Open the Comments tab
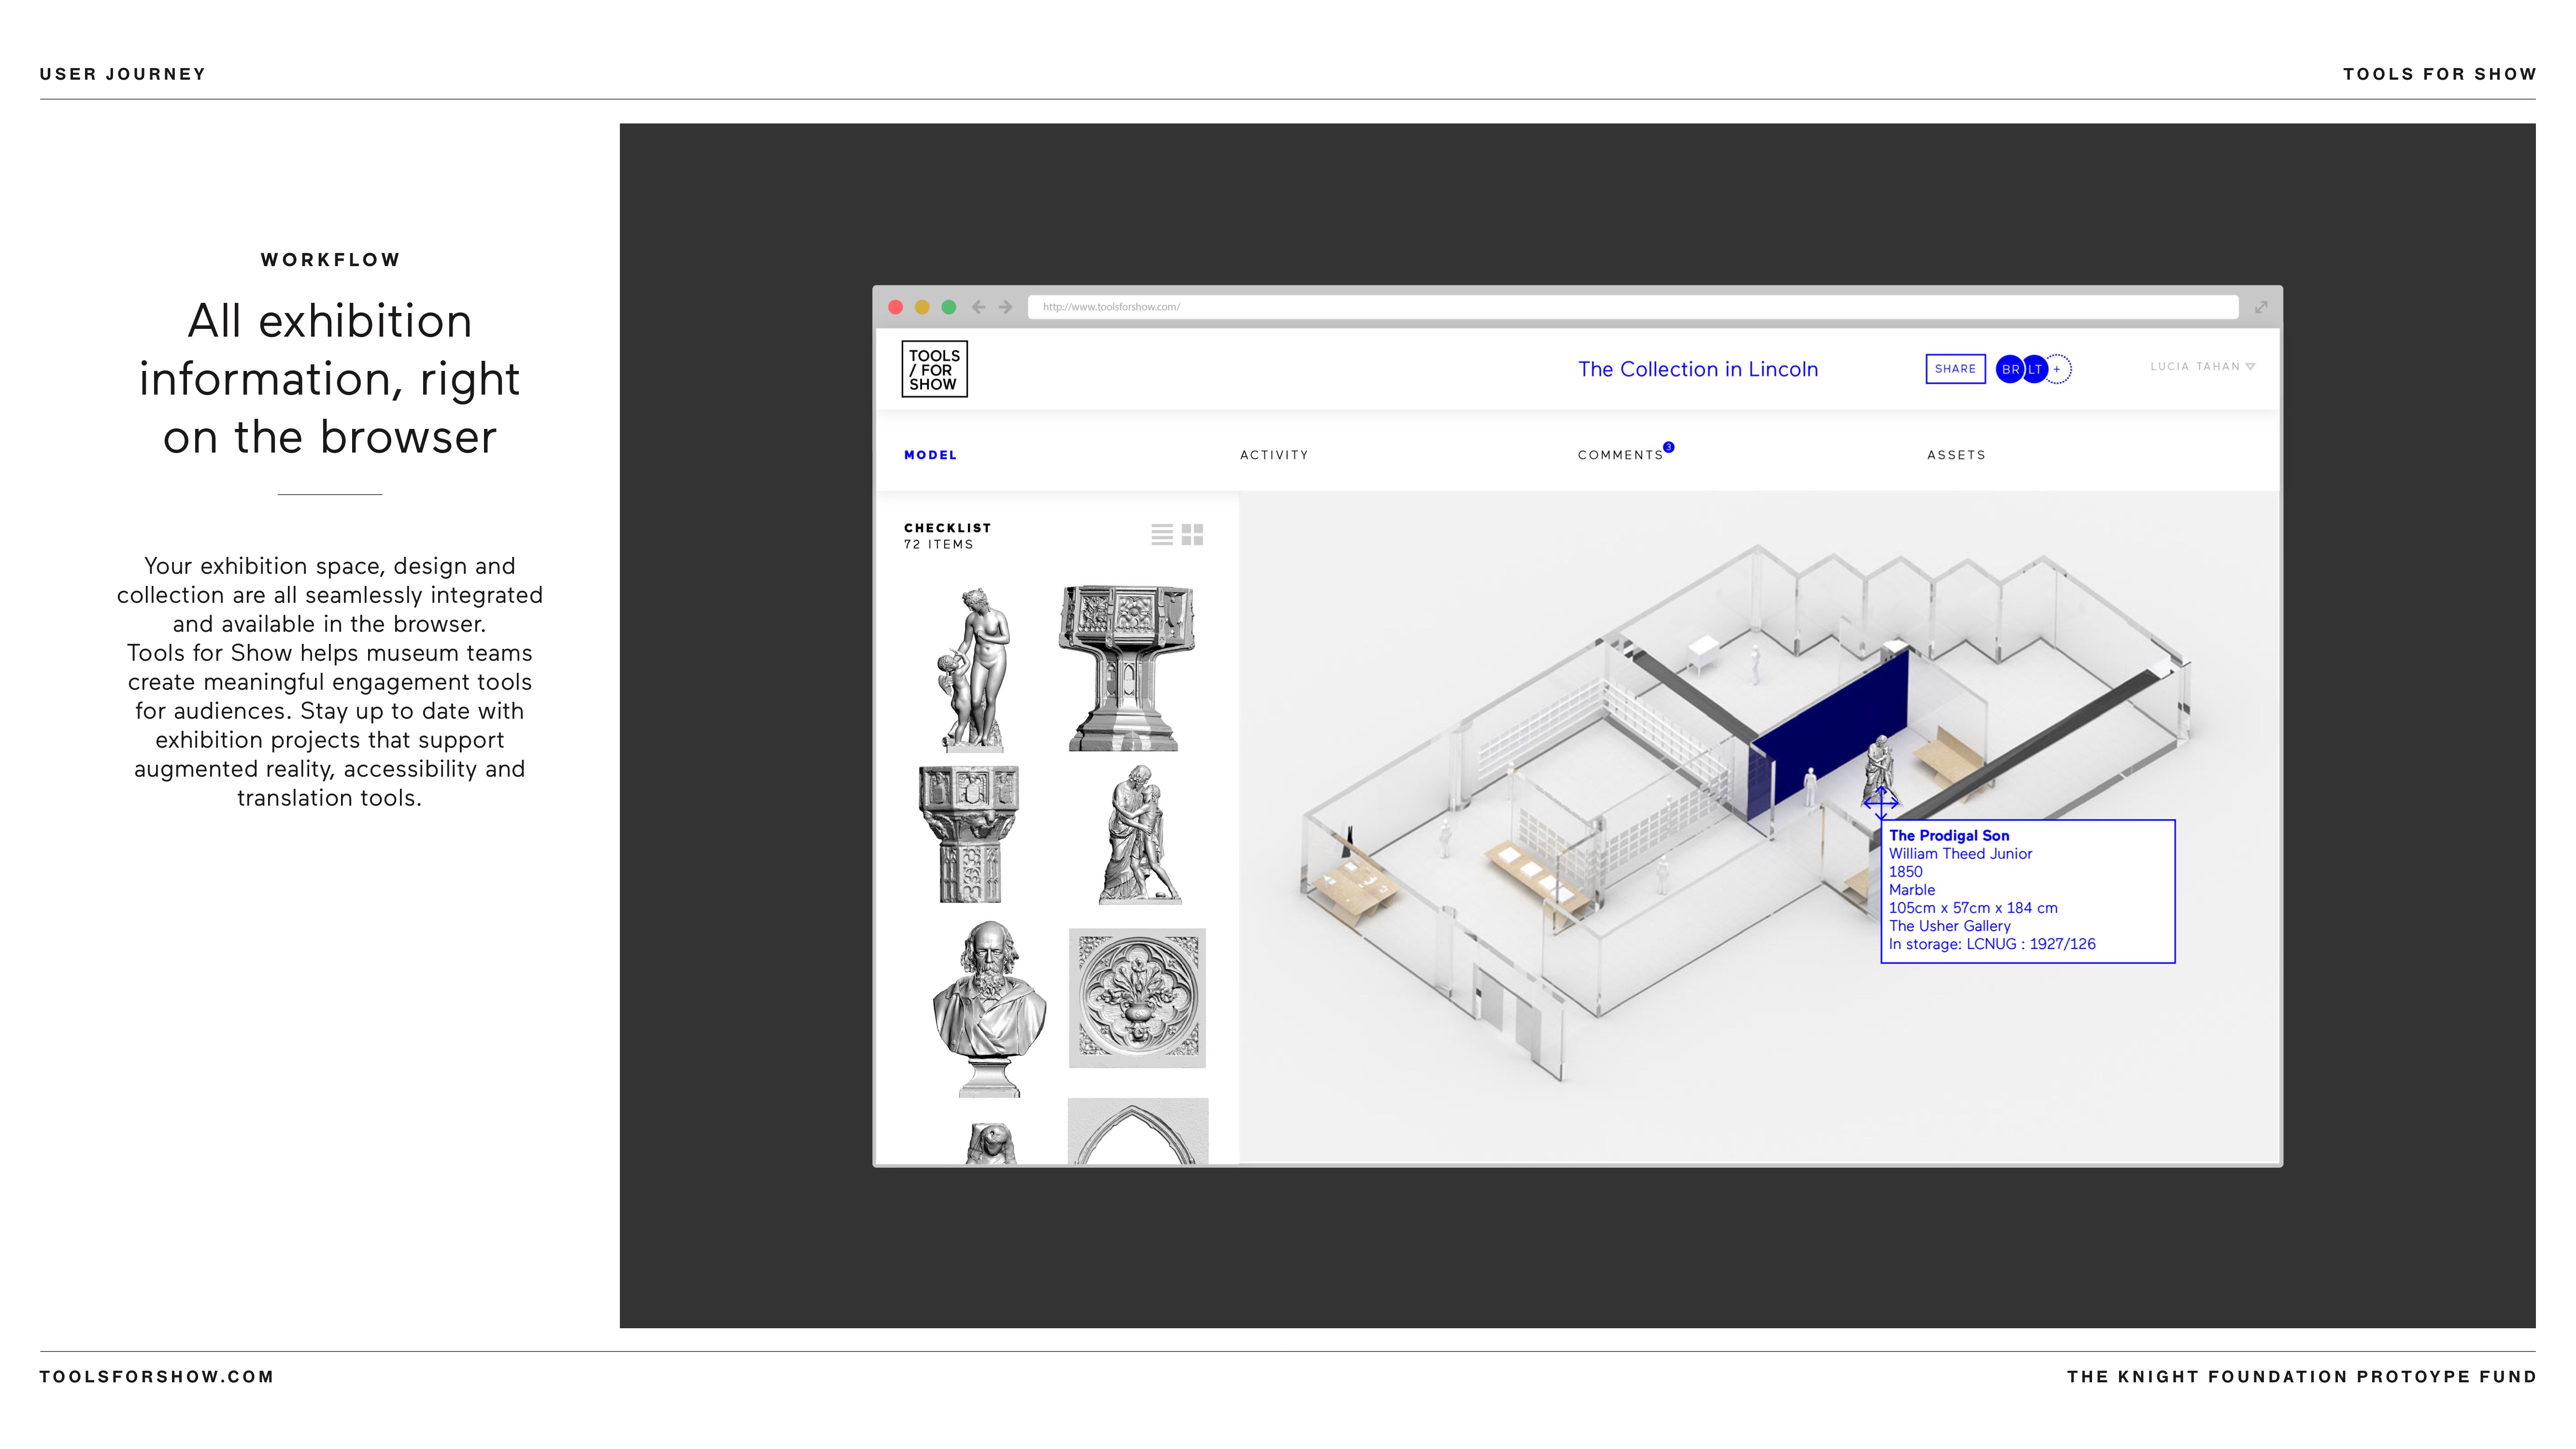 (x=1620, y=455)
